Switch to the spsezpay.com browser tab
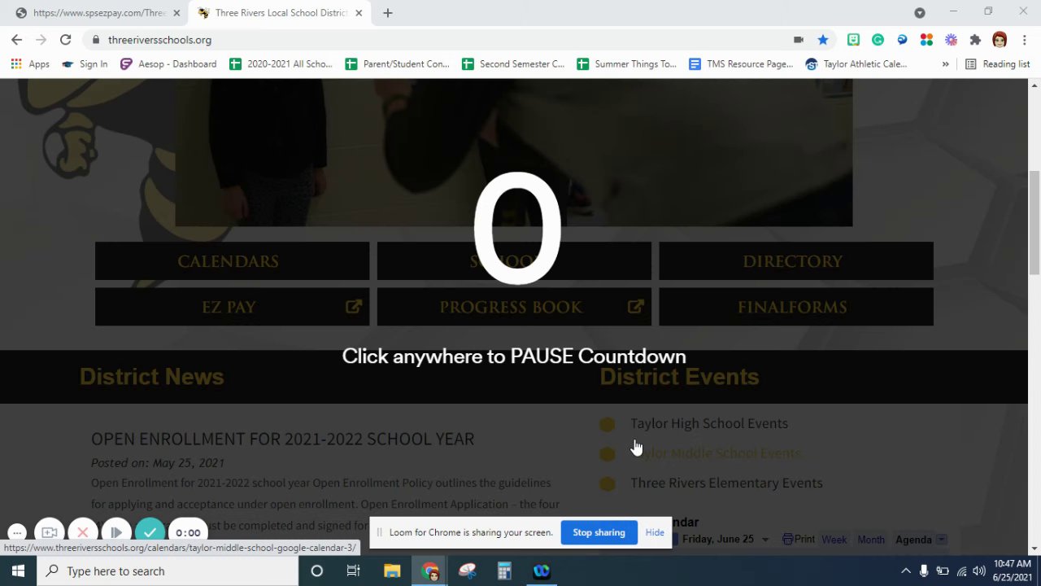 pyautogui.click(x=98, y=13)
